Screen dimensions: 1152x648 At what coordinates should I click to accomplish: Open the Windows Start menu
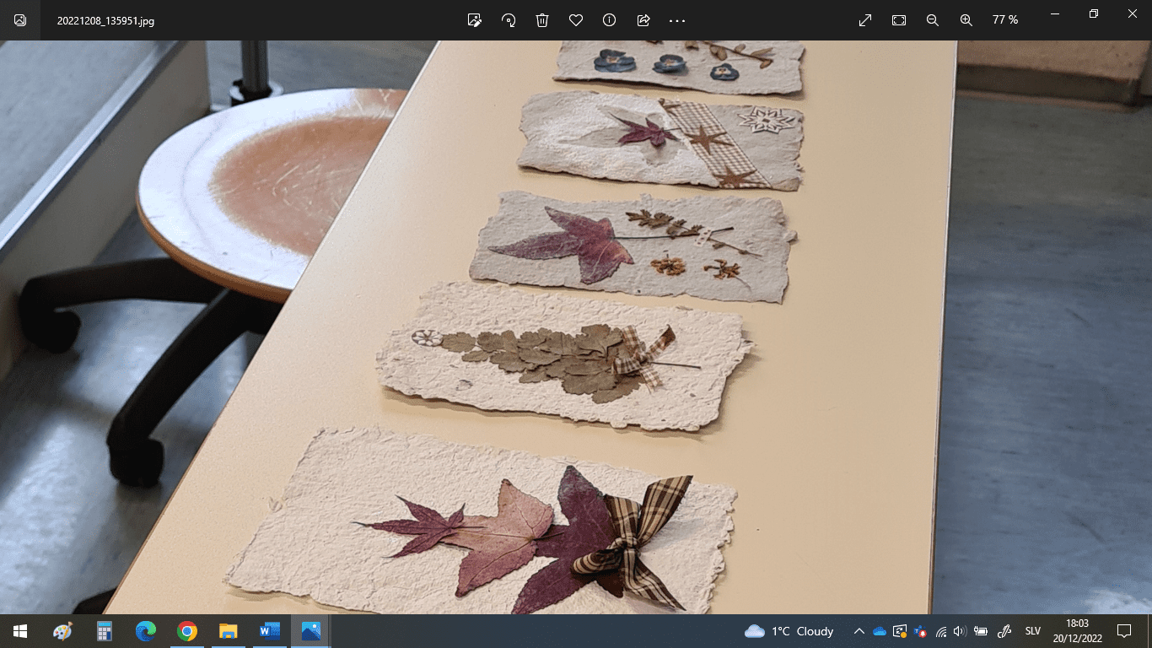pos(20,631)
